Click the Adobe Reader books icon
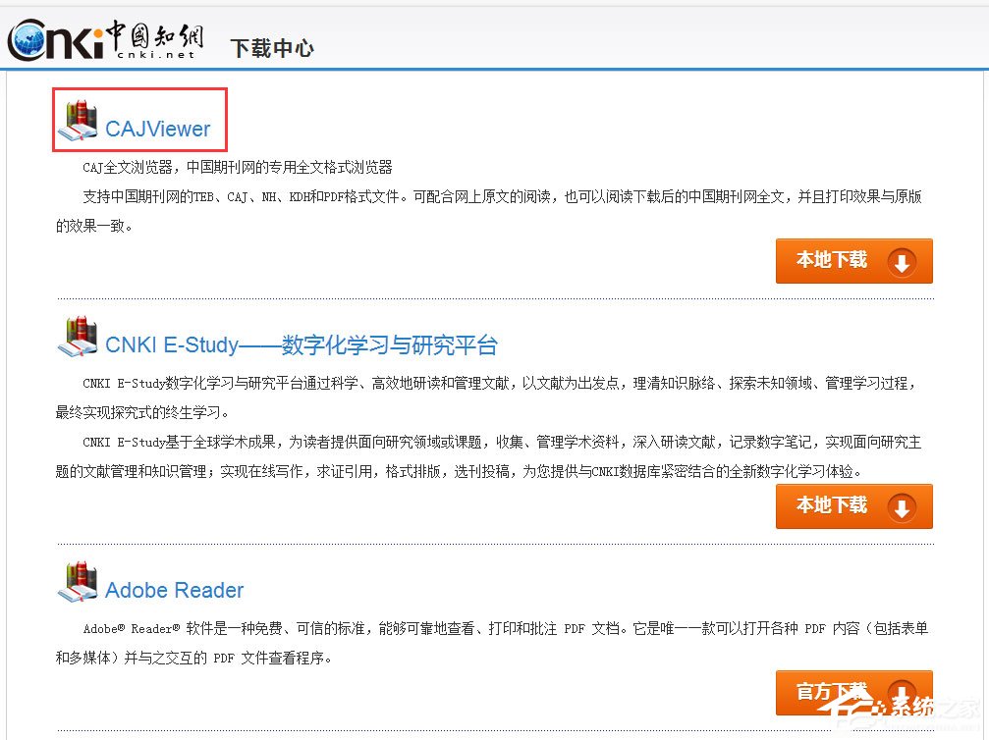 pos(78,582)
